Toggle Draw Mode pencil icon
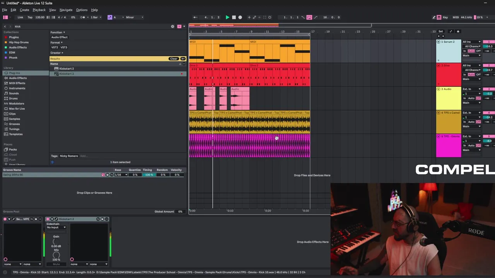 (434, 17)
